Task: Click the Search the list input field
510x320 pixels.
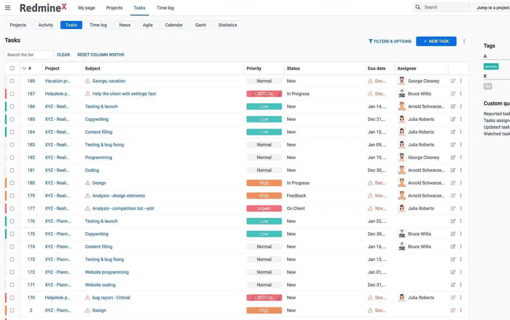Action: pos(29,55)
